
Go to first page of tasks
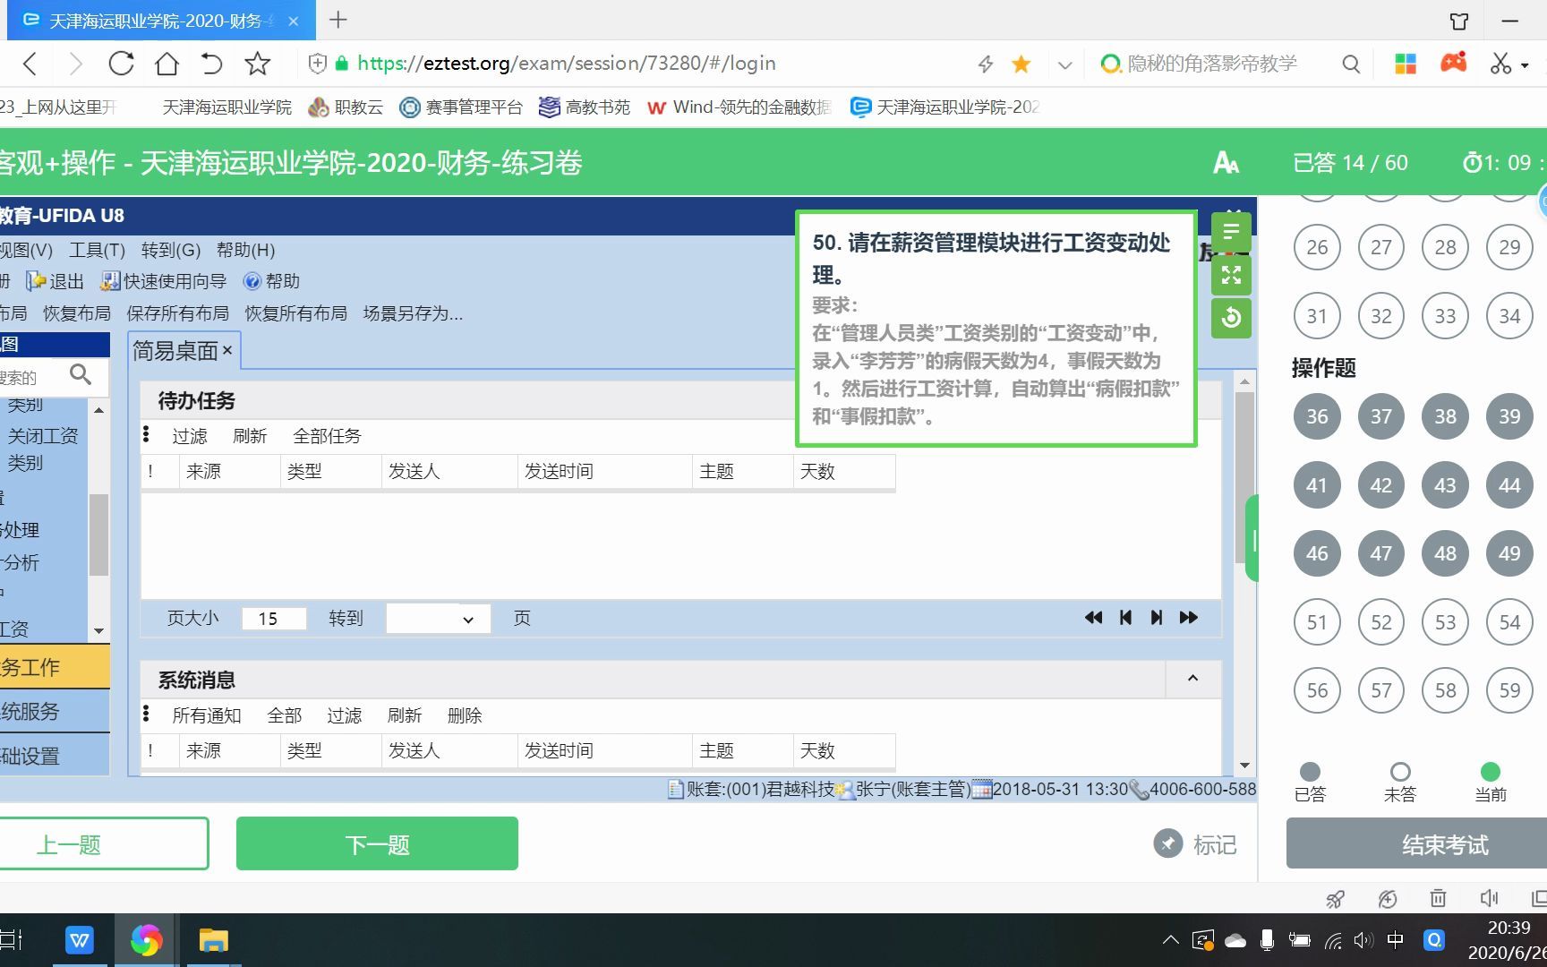1093,618
